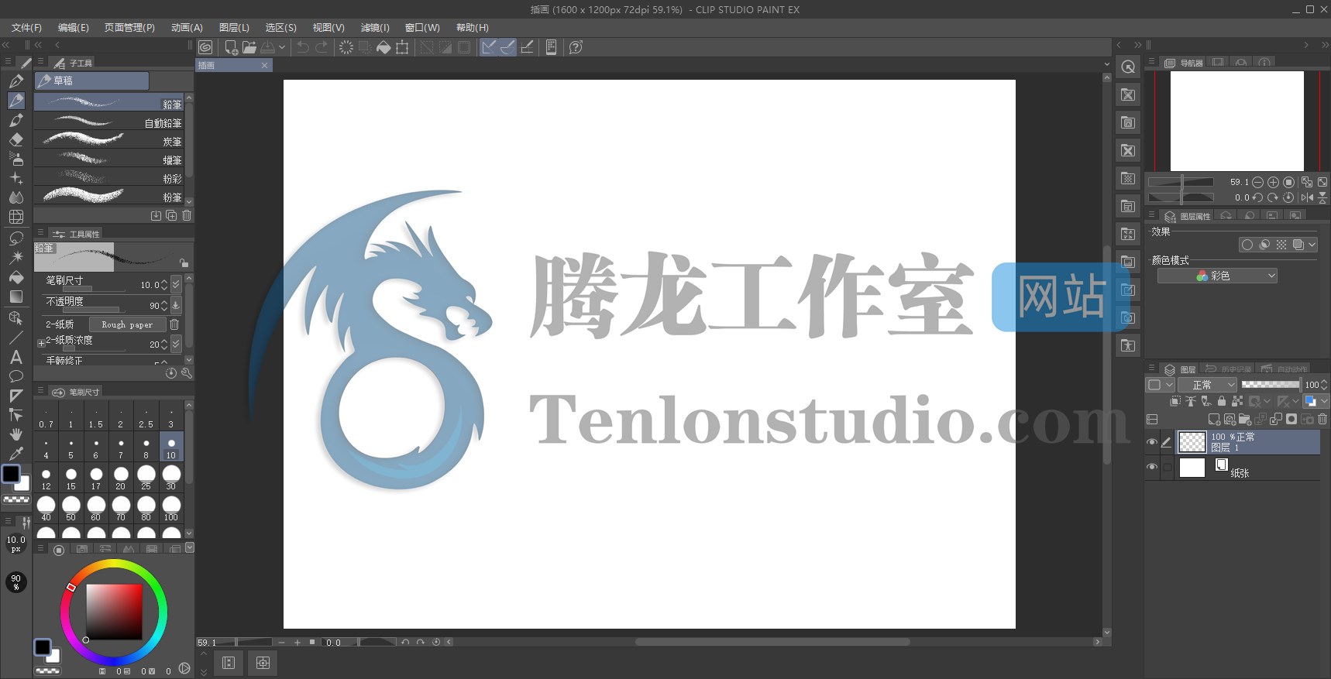
Task: Select the Gradient tool
Action: pos(16,297)
